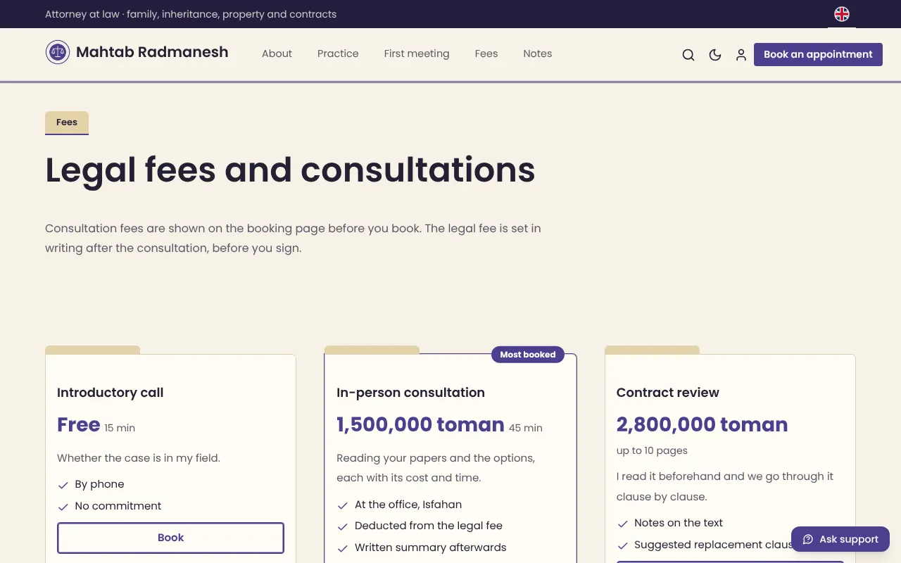The image size is (901, 563).
Task: Click the 1,500,000 toman price
Action: coord(420,424)
